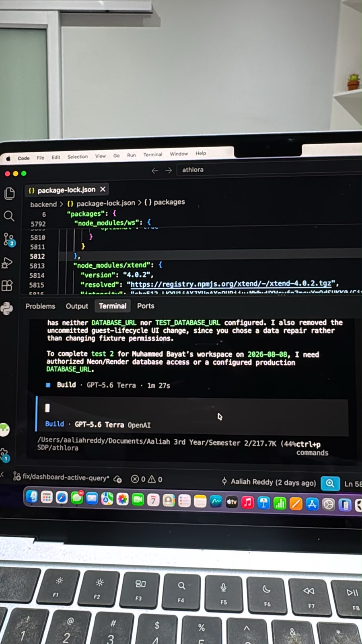Click line number 5813 in the gutter
362x644 pixels.
pyautogui.click(x=37, y=266)
